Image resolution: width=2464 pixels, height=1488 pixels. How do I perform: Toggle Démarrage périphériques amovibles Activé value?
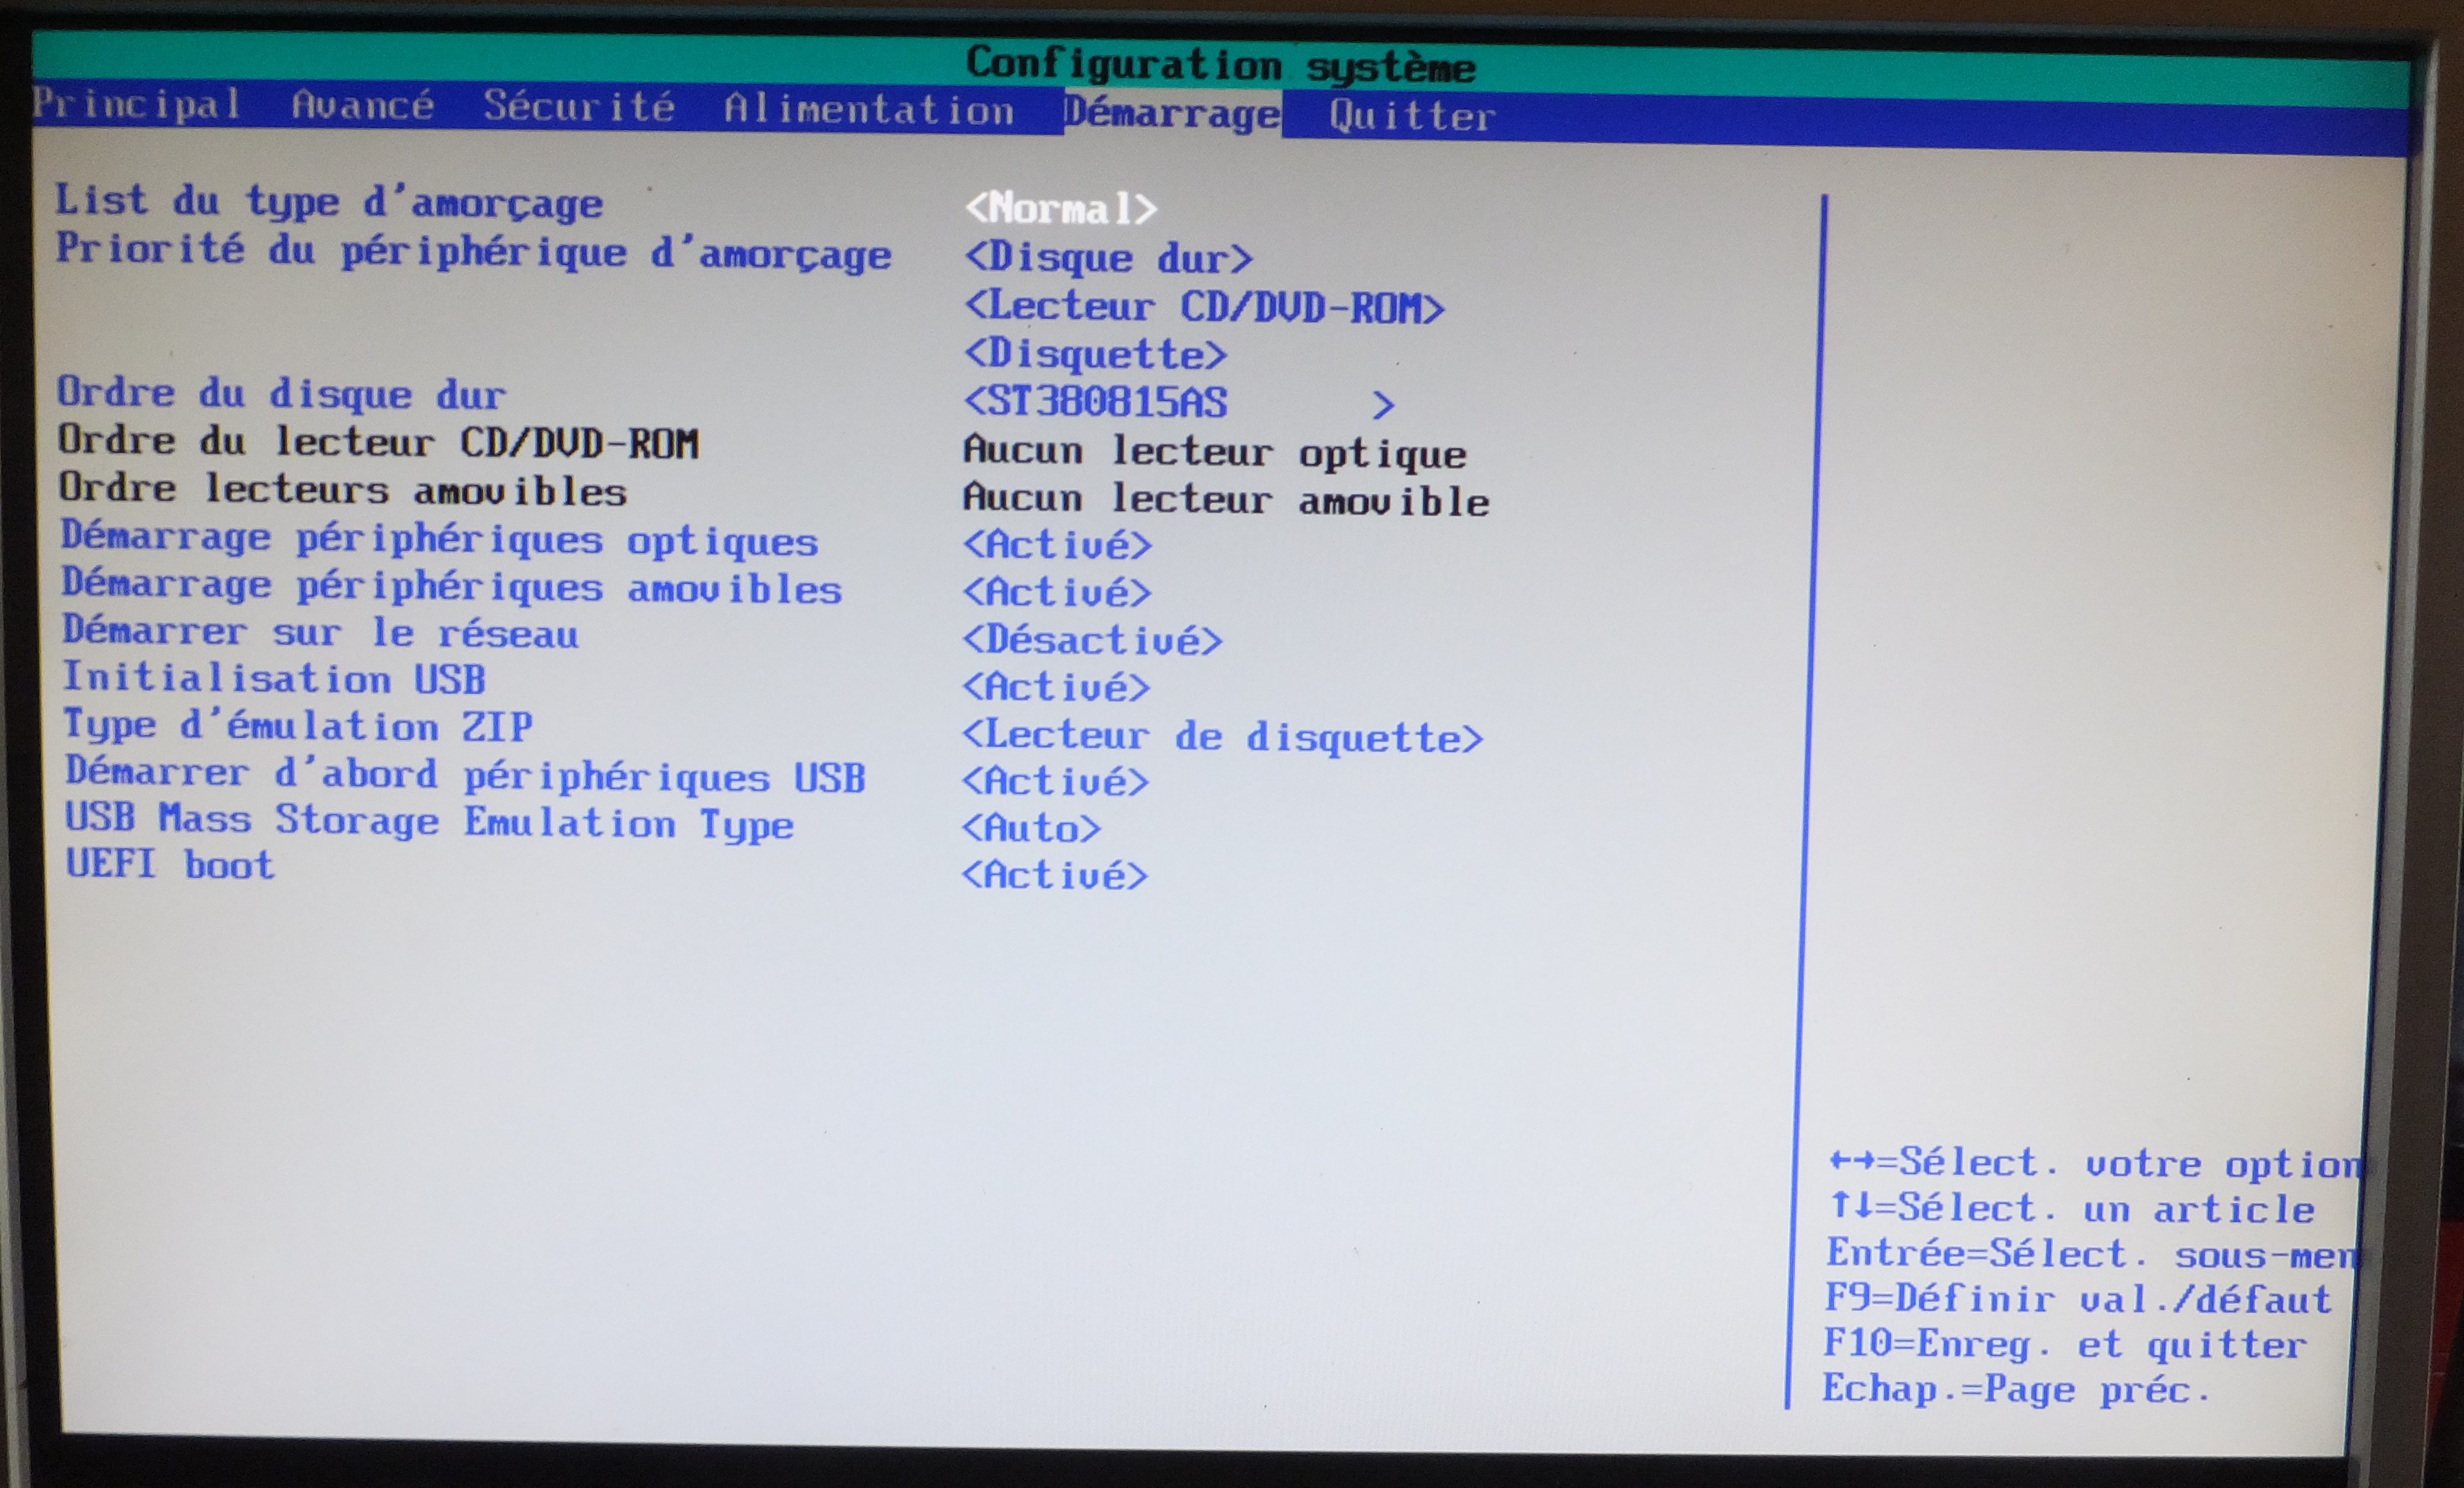1057,592
